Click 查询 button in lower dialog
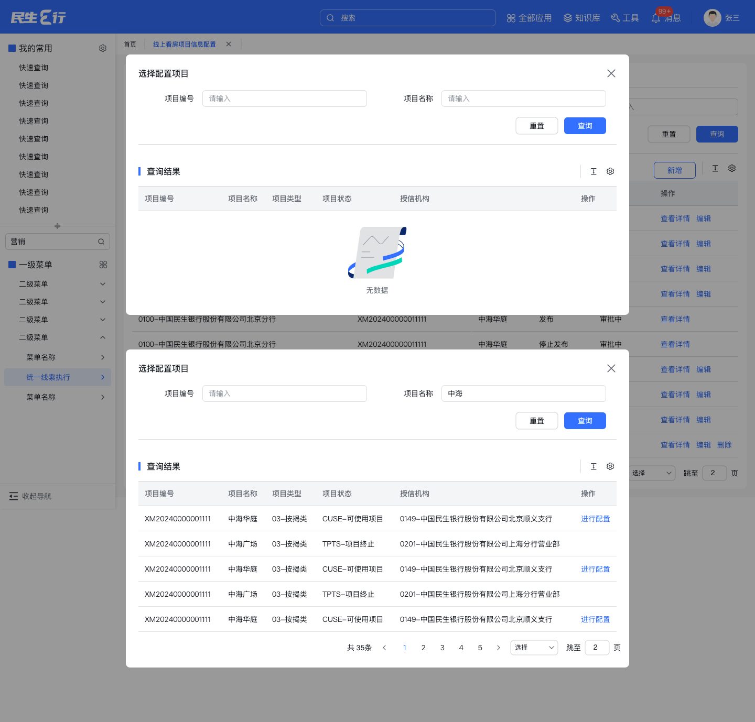Viewport: 755px width, 722px height. [x=585, y=421]
